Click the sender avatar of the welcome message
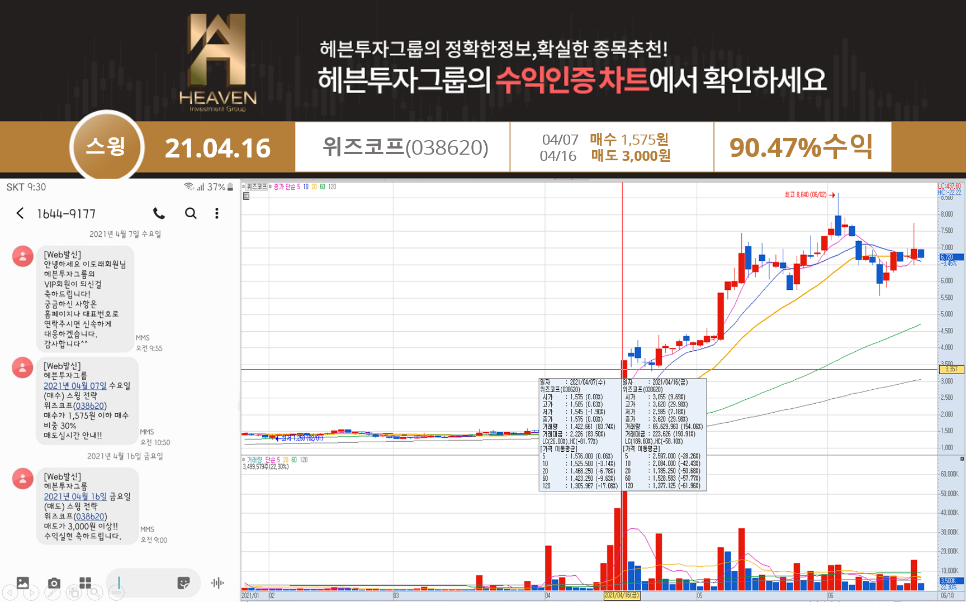Image resolution: width=966 pixels, height=602 pixels. click(23, 256)
